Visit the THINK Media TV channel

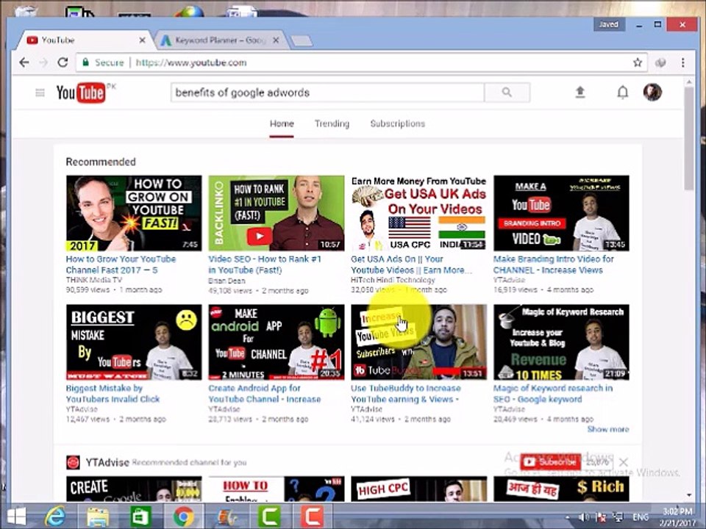94,280
